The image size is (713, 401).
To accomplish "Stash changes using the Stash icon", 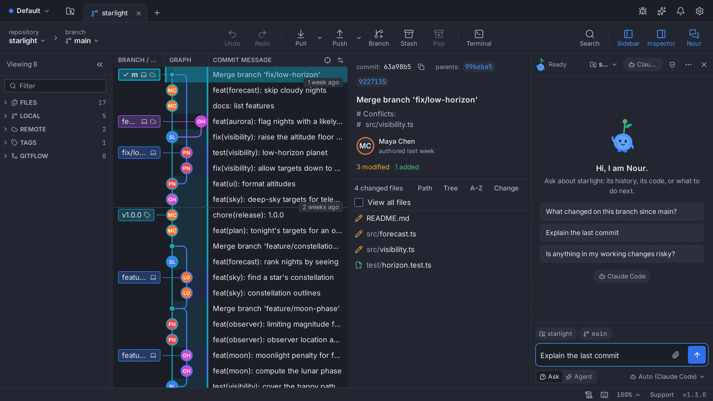I will click(x=409, y=38).
